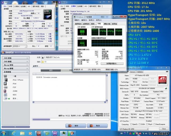Image resolution: width=171 pixels, height=136 pixels.
Task: Click the DVDFab conversion progress bar
Action: 71,120
